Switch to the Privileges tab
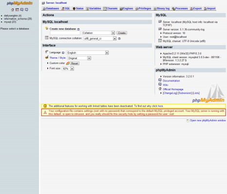Screen dimensions: 227x194 (x=143, y=9)
